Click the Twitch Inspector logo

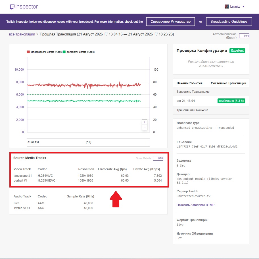pyautogui.click(x=24, y=7)
